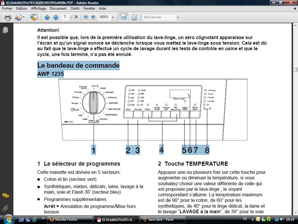Open the Fichier menu

click(x=7, y=8)
